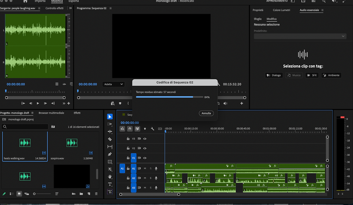
Task: Mute audio track A1
Action: (145, 168)
